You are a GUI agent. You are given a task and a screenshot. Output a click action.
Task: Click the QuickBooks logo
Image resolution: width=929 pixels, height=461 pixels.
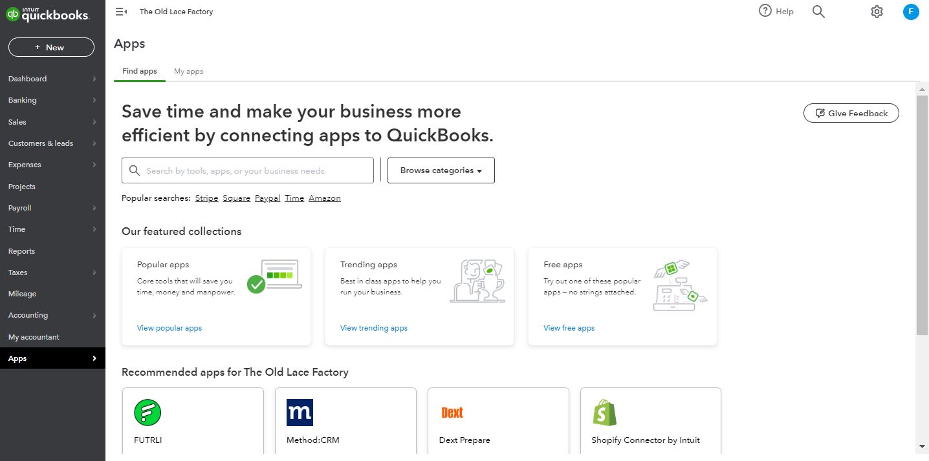point(47,15)
